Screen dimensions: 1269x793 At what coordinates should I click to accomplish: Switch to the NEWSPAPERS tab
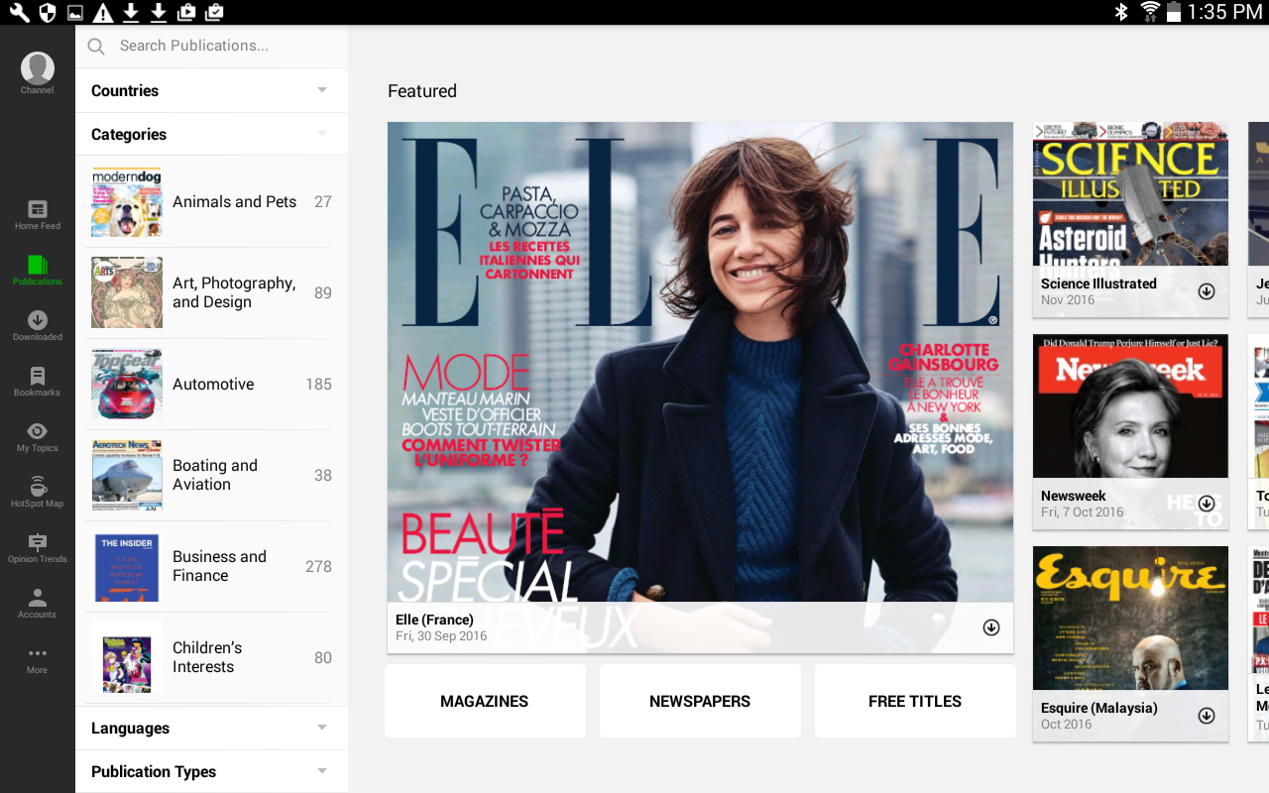[700, 701]
